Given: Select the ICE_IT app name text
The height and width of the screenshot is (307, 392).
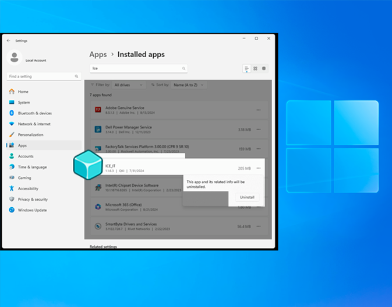Looking at the screenshot, I should click(110, 166).
